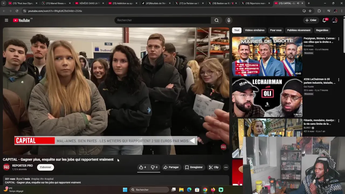Select the Regardées chip

click(x=322, y=30)
